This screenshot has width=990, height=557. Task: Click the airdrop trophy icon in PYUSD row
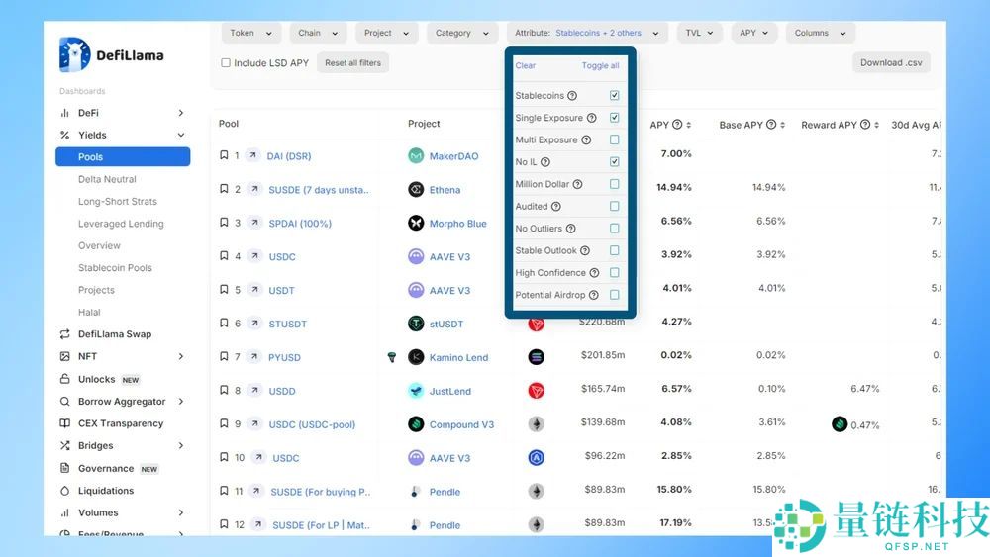point(391,357)
